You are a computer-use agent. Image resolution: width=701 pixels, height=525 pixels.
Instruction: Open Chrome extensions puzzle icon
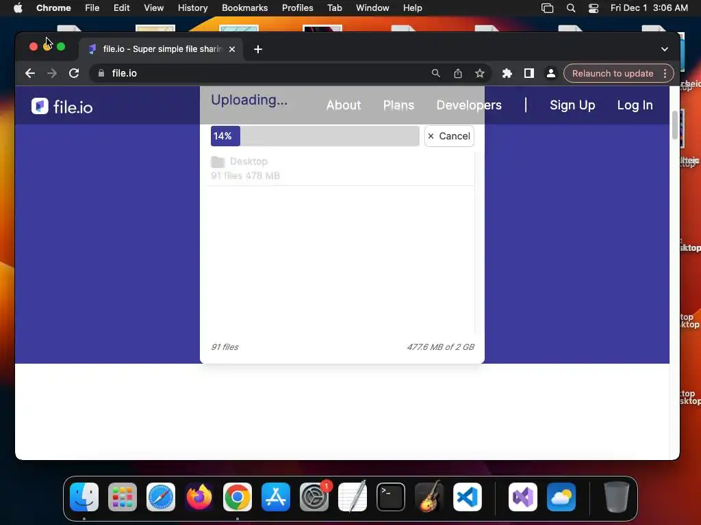click(x=507, y=73)
